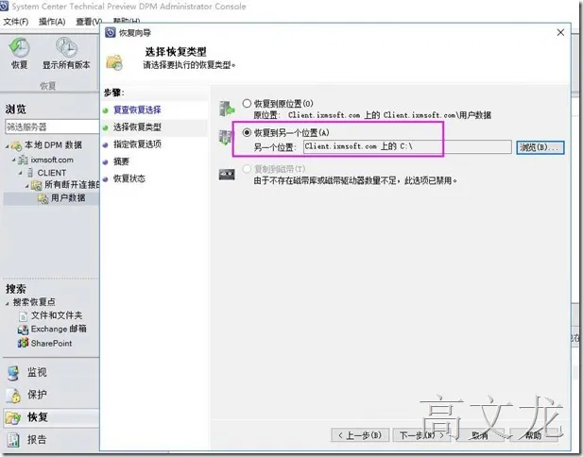This screenshot has height=457, width=583.
Task: Click the 筛选服务器 filter input box
Action: 52,127
